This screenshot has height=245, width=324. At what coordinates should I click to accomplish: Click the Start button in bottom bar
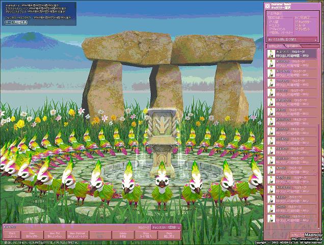(12, 235)
